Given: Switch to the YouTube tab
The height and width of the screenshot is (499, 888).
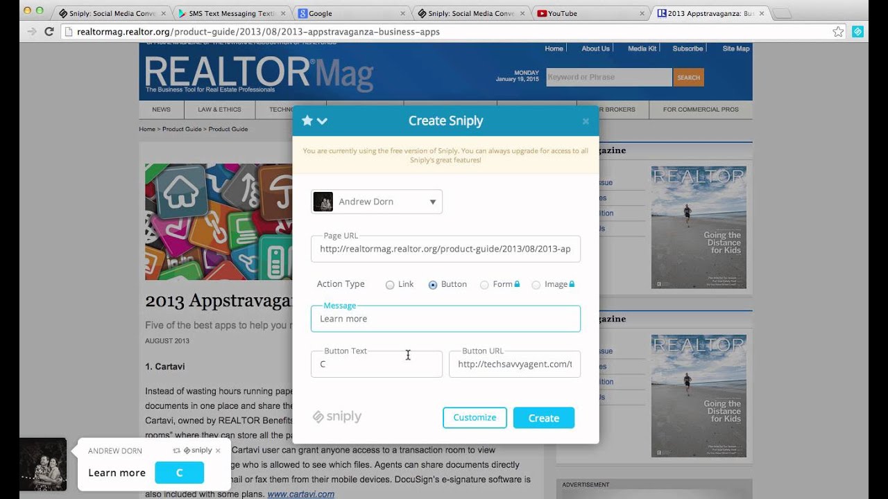Looking at the screenshot, I should point(590,13).
